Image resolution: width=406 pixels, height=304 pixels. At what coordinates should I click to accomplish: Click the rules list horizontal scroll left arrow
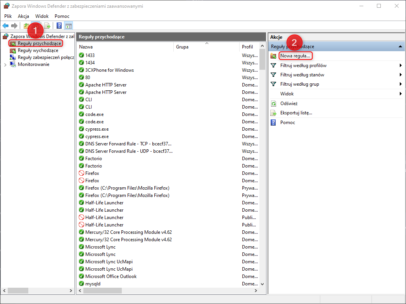(80, 291)
